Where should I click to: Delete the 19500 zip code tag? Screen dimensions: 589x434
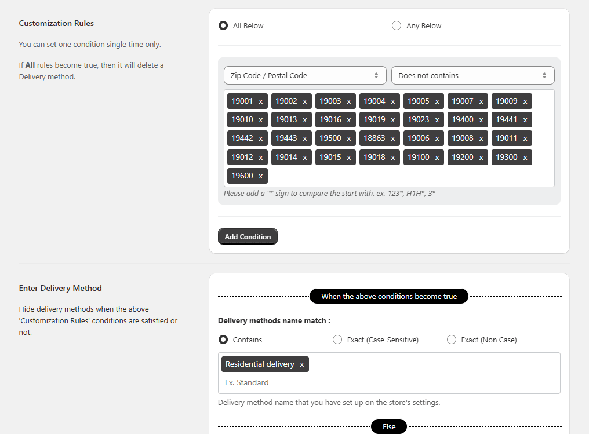click(349, 138)
